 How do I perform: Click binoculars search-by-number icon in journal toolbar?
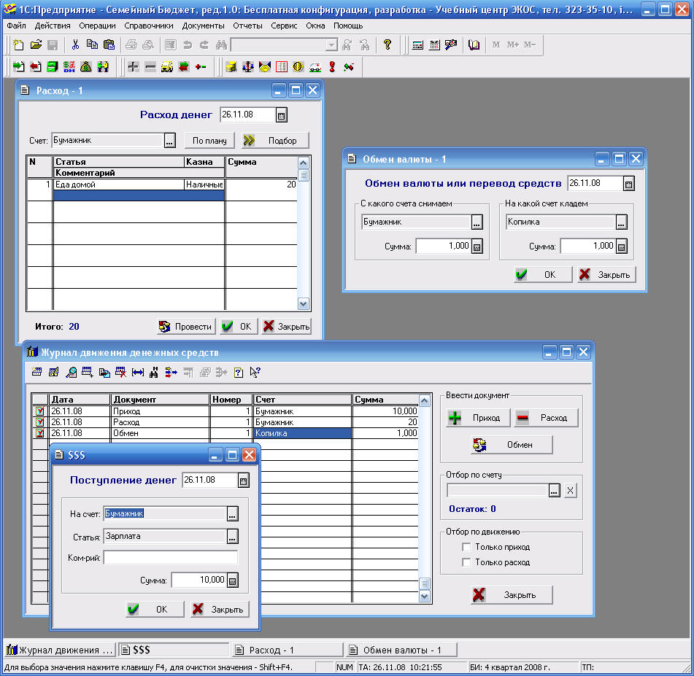point(153,373)
